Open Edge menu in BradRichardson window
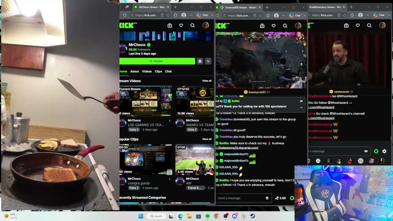The height and width of the screenshot is (221, 393). pos(368,15)
